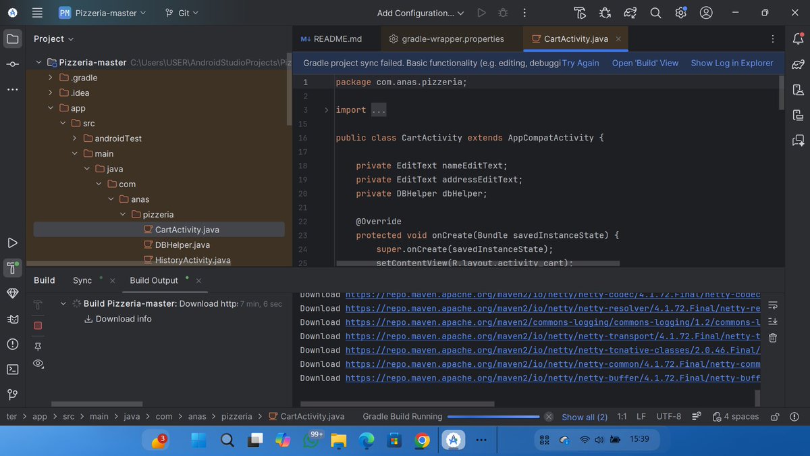Toggle soft-wrap in build output
This screenshot has width=810, height=456.
click(773, 305)
